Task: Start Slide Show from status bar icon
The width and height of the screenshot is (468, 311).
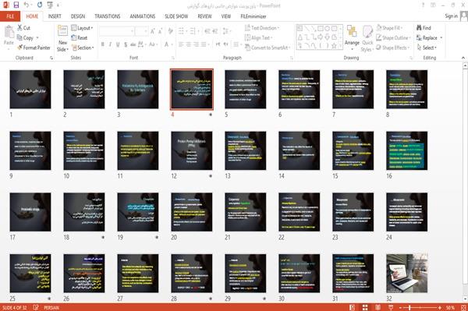Action: [x=391, y=307]
